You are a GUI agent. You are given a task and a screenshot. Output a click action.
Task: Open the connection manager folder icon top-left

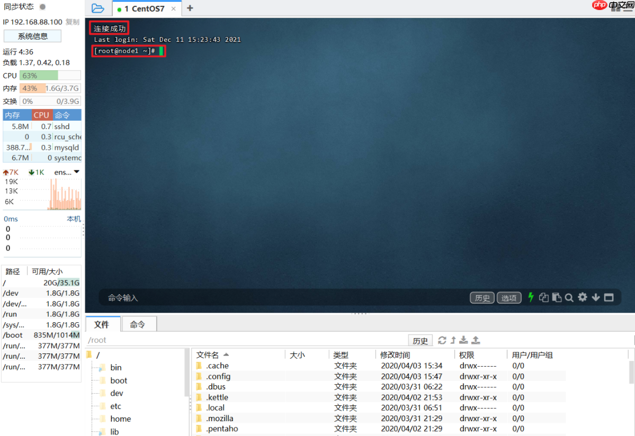pos(96,8)
